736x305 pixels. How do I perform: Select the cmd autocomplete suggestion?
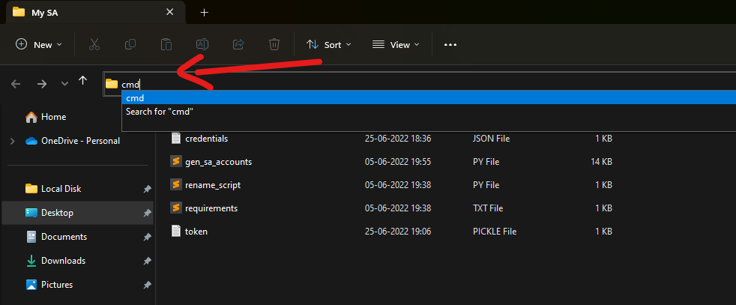[429, 98]
